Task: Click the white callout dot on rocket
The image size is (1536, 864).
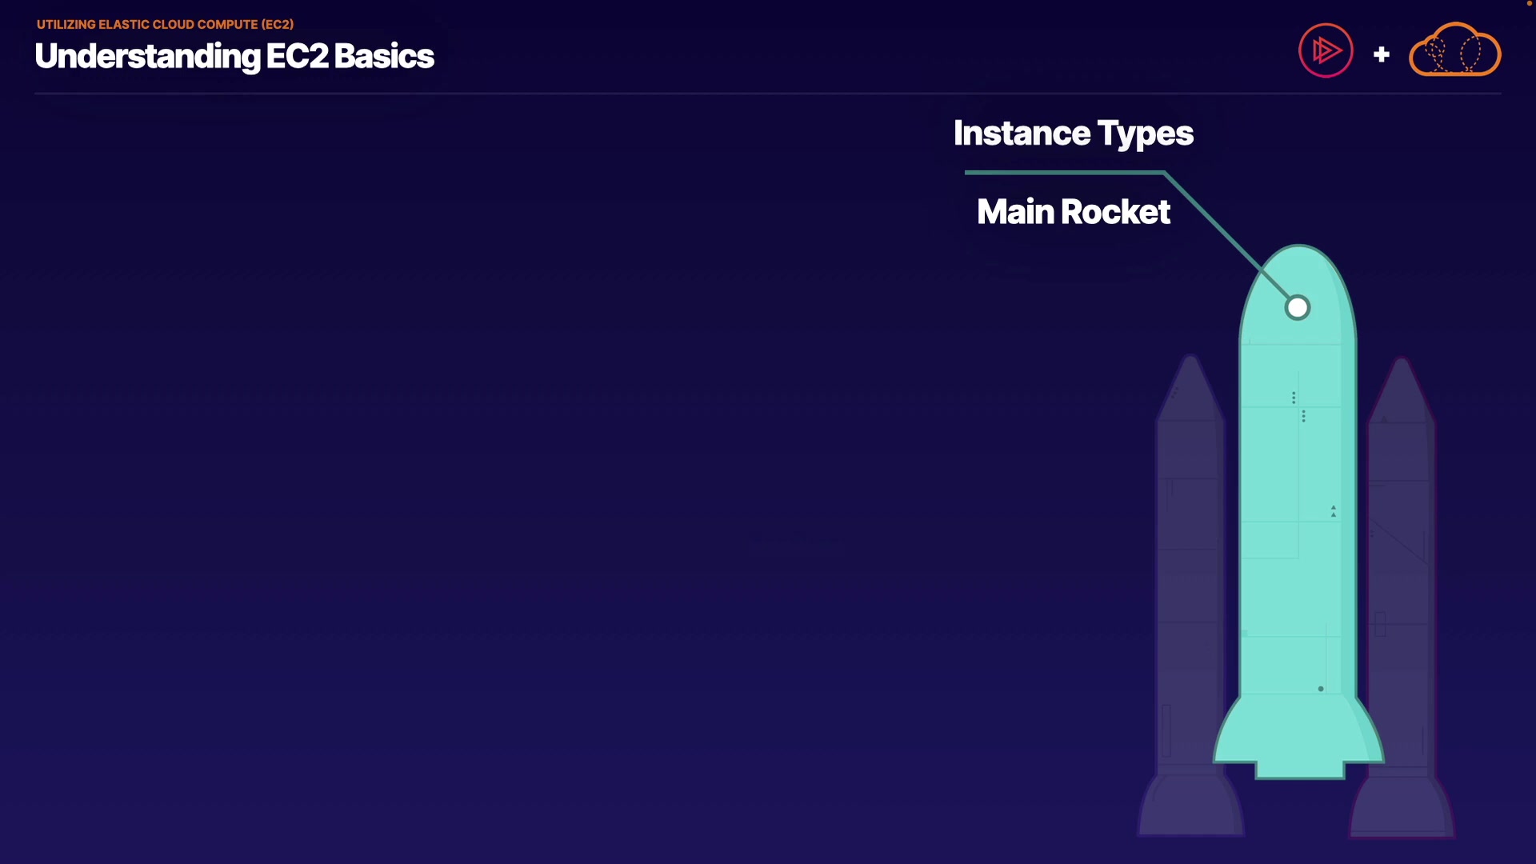Action: (x=1297, y=307)
